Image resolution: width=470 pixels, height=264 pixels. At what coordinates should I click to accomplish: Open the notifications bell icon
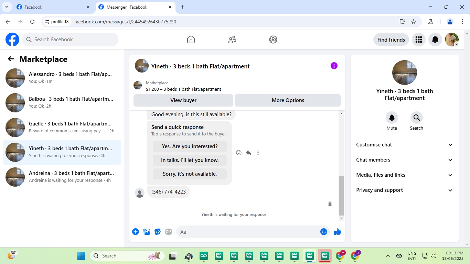435,40
